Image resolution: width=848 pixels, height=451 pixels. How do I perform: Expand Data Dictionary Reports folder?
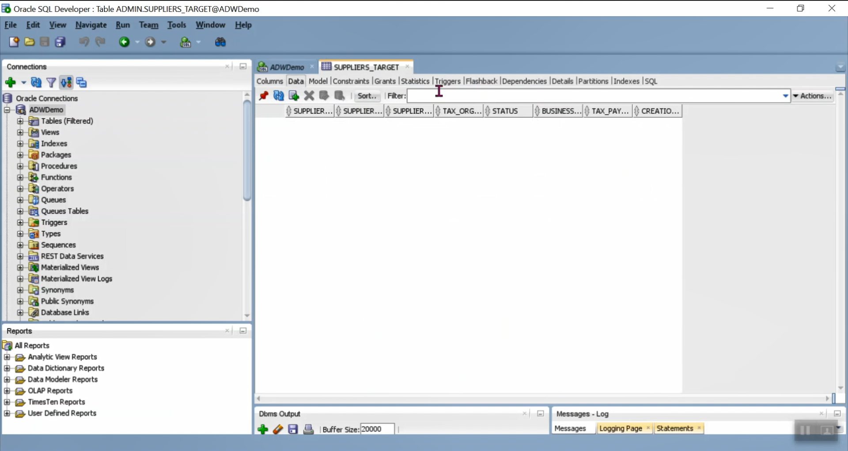(7, 368)
